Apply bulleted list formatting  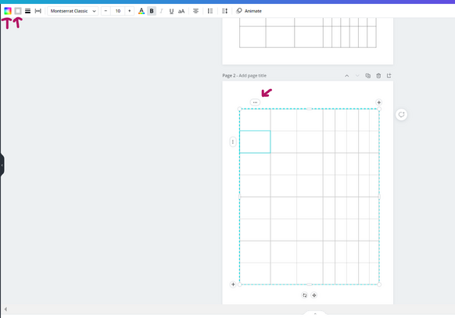pyautogui.click(x=210, y=11)
